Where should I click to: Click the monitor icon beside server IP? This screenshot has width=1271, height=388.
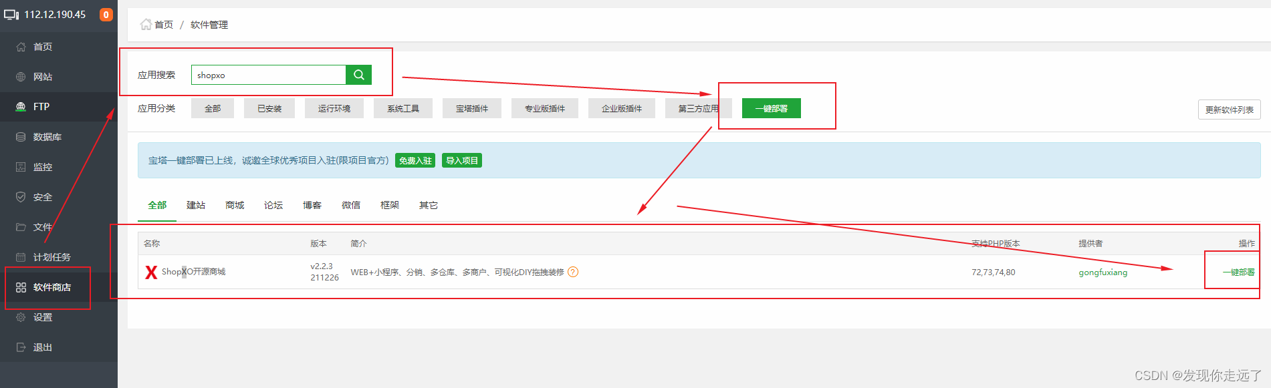point(11,15)
